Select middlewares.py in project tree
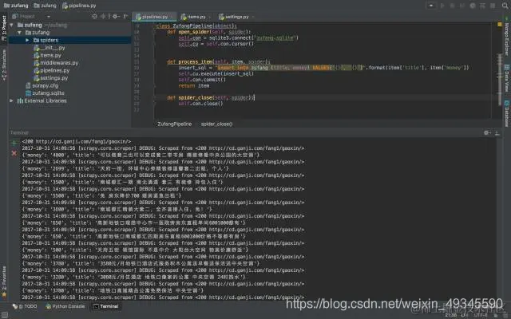The height and width of the screenshot is (319, 511). [x=56, y=63]
